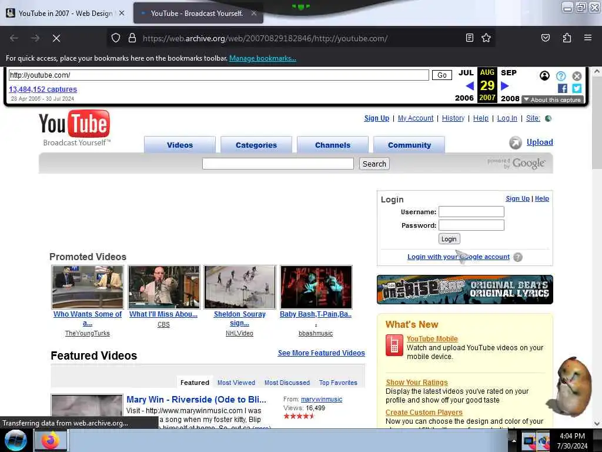Select the Top Favorites videos tab
The image size is (602, 452).
tap(338, 383)
